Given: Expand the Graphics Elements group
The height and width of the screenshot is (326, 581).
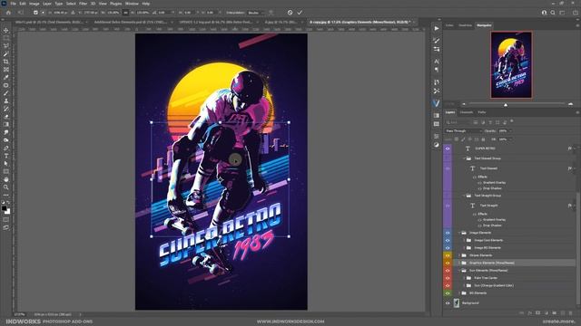Looking at the screenshot, I should (459, 263).
